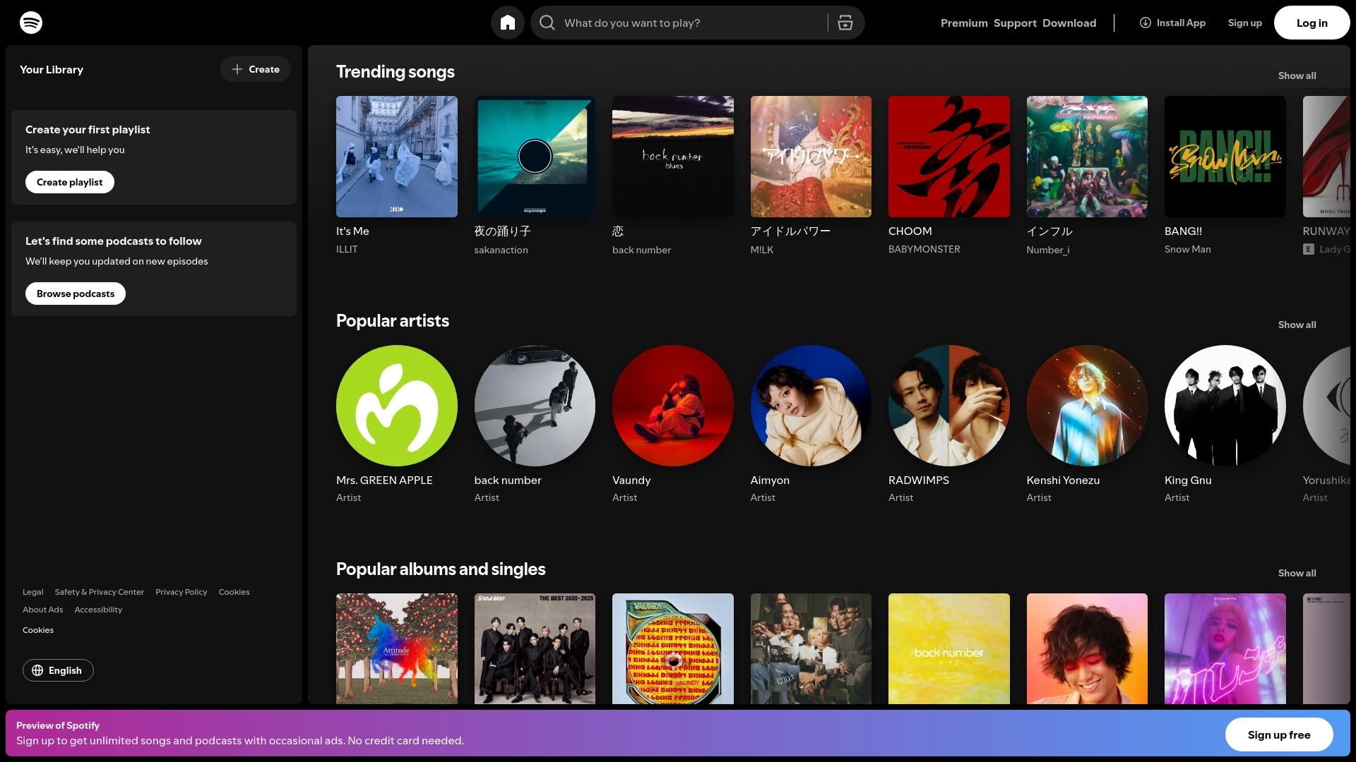Open the Legal footer link
1356x762 pixels.
pyautogui.click(x=32, y=592)
